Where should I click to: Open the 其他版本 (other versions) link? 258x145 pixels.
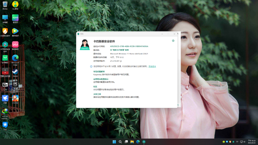[x=152, y=66]
